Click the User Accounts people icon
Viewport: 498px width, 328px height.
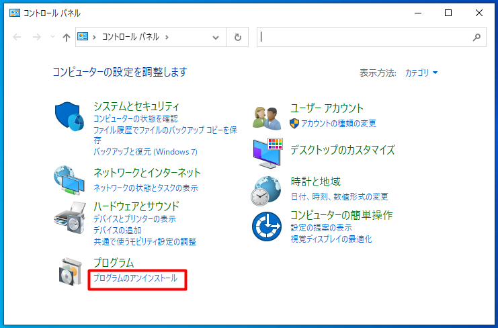(x=266, y=118)
